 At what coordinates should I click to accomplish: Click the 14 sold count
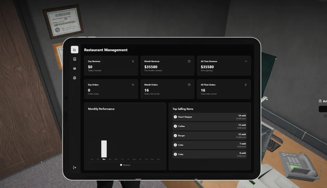coord(242,116)
